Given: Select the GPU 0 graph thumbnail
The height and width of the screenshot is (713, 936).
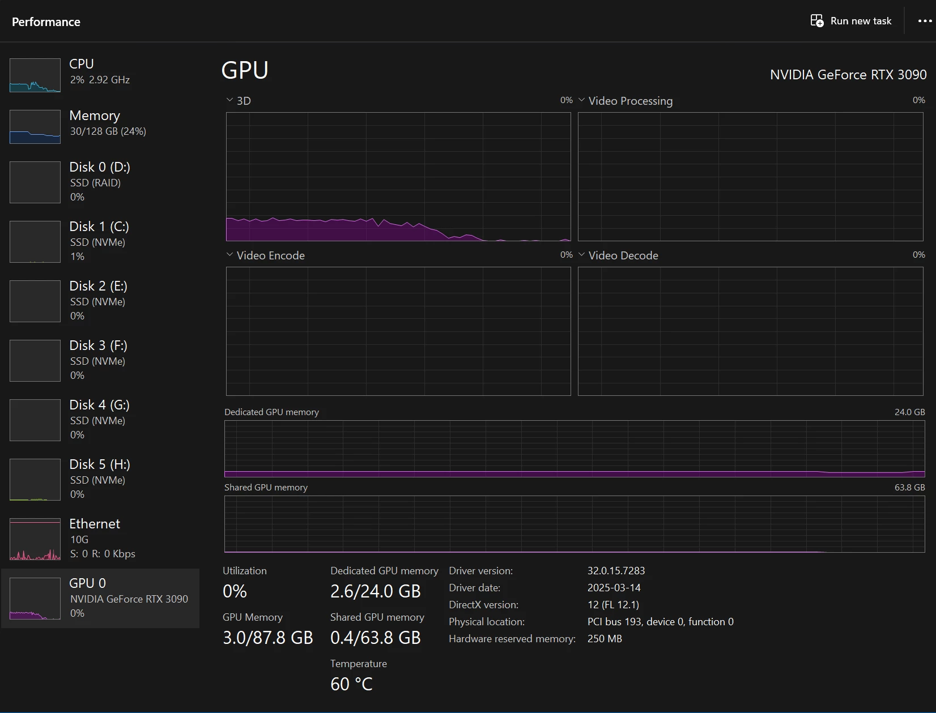Looking at the screenshot, I should pyautogui.click(x=35, y=599).
